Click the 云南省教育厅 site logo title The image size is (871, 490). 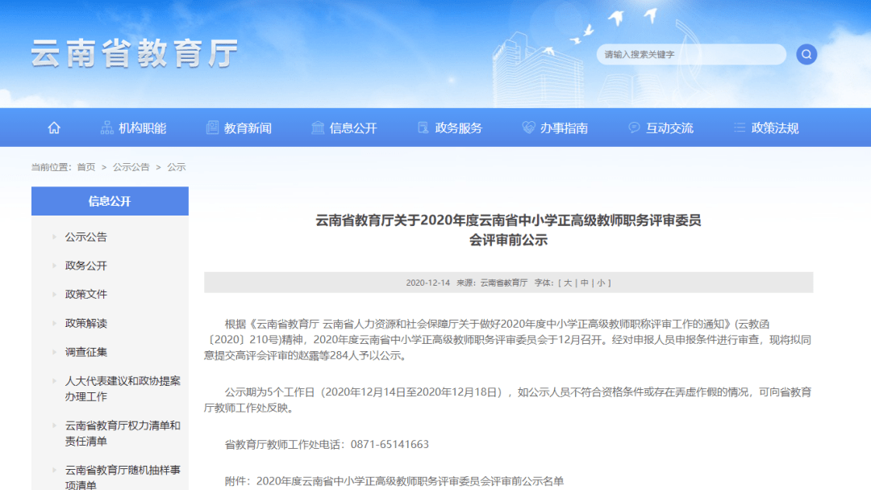coord(135,53)
